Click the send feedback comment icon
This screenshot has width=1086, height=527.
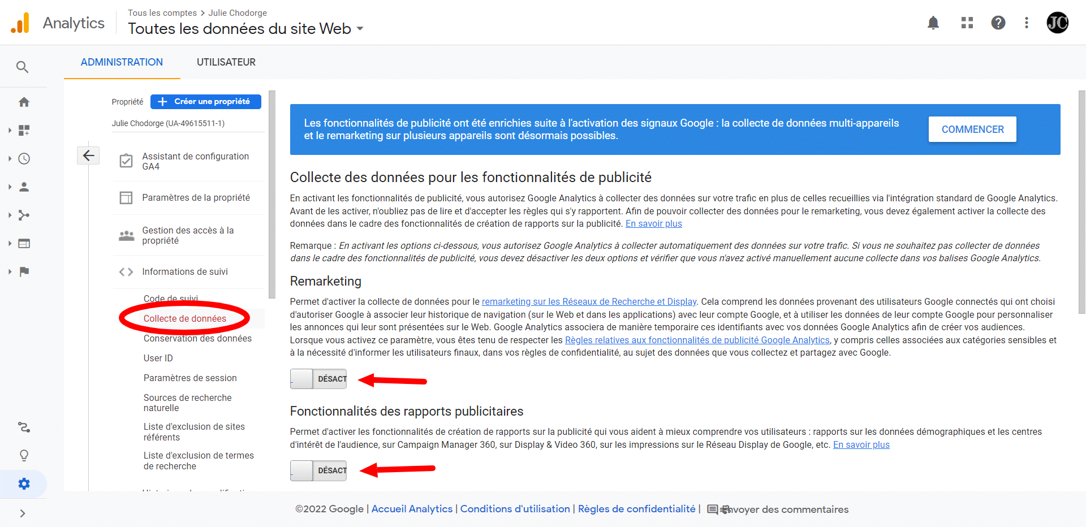click(x=713, y=510)
